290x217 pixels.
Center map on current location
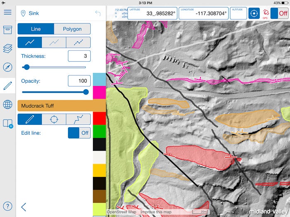[x=254, y=13]
